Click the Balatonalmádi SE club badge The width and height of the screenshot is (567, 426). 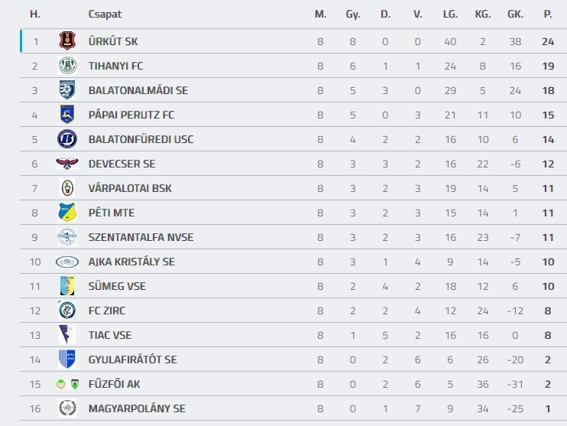(67, 90)
